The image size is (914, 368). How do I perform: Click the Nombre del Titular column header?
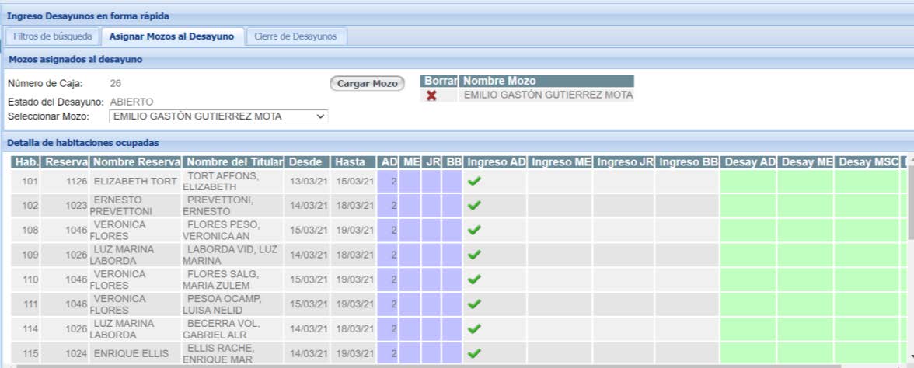(234, 162)
